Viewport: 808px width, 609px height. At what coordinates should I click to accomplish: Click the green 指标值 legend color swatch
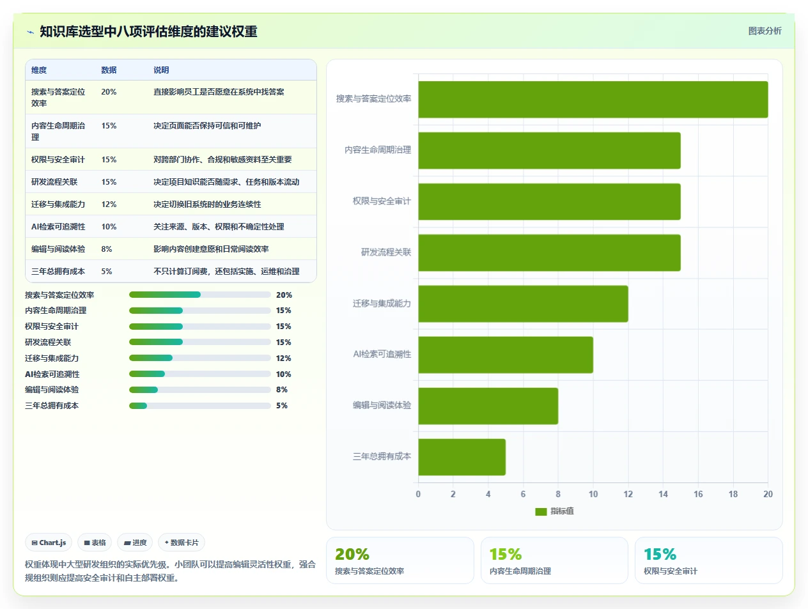pos(541,511)
